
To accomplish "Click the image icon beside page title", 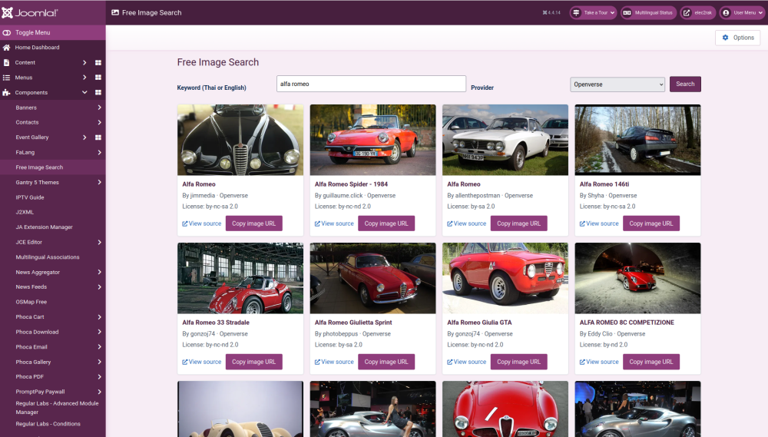I will (115, 13).
